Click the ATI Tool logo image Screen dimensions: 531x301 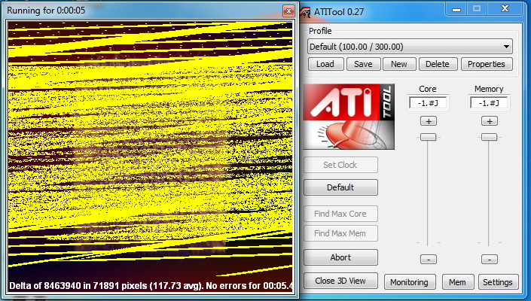coord(349,117)
